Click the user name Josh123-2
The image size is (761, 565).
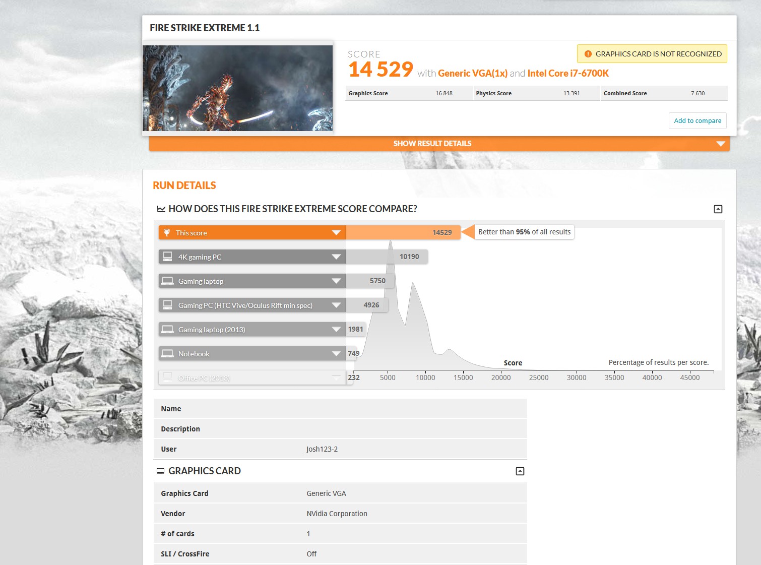[322, 449]
